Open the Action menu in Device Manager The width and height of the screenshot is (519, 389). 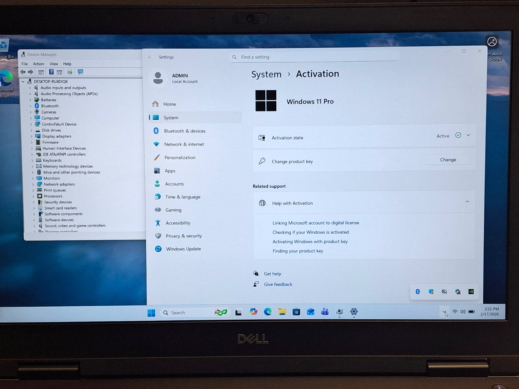point(39,64)
